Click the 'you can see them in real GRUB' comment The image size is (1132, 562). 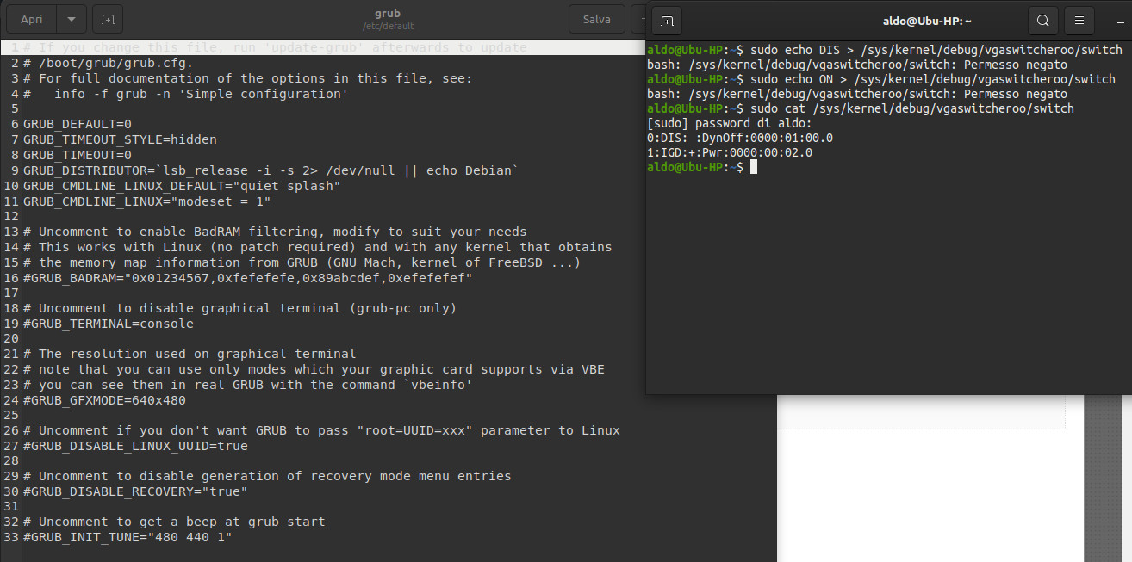pyautogui.click(x=247, y=385)
